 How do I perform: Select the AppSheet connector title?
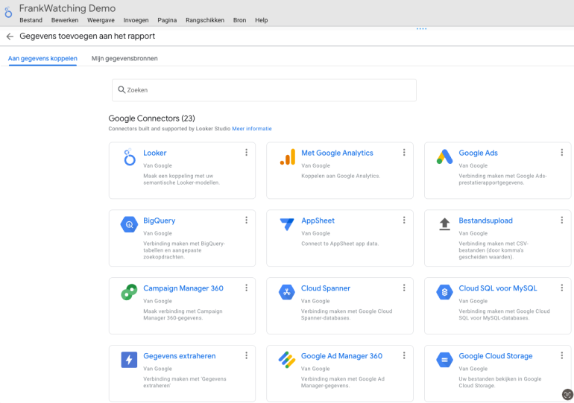(318, 220)
